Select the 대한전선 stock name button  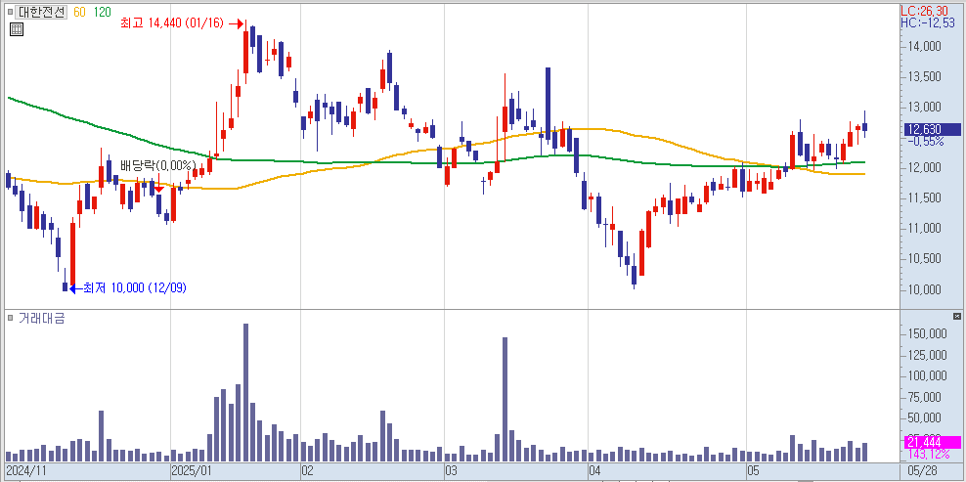(x=41, y=12)
